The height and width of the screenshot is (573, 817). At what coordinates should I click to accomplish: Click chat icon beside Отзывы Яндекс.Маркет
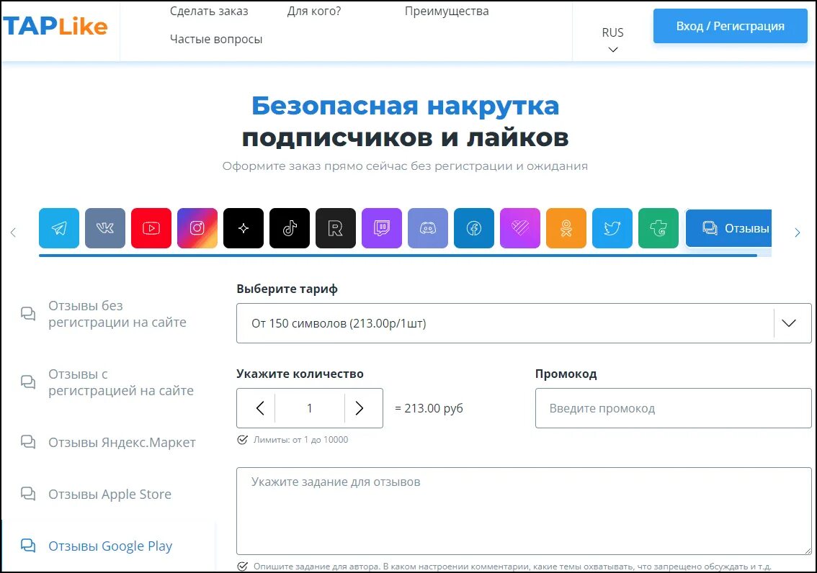click(28, 442)
